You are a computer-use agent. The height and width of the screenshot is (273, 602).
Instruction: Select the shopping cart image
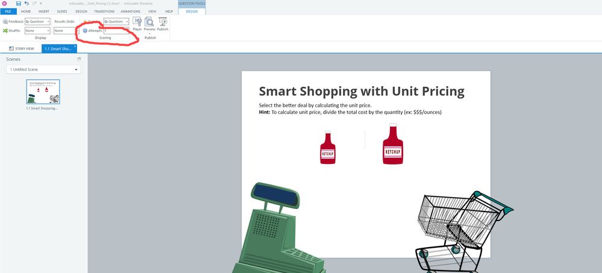[x=464, y=232]
